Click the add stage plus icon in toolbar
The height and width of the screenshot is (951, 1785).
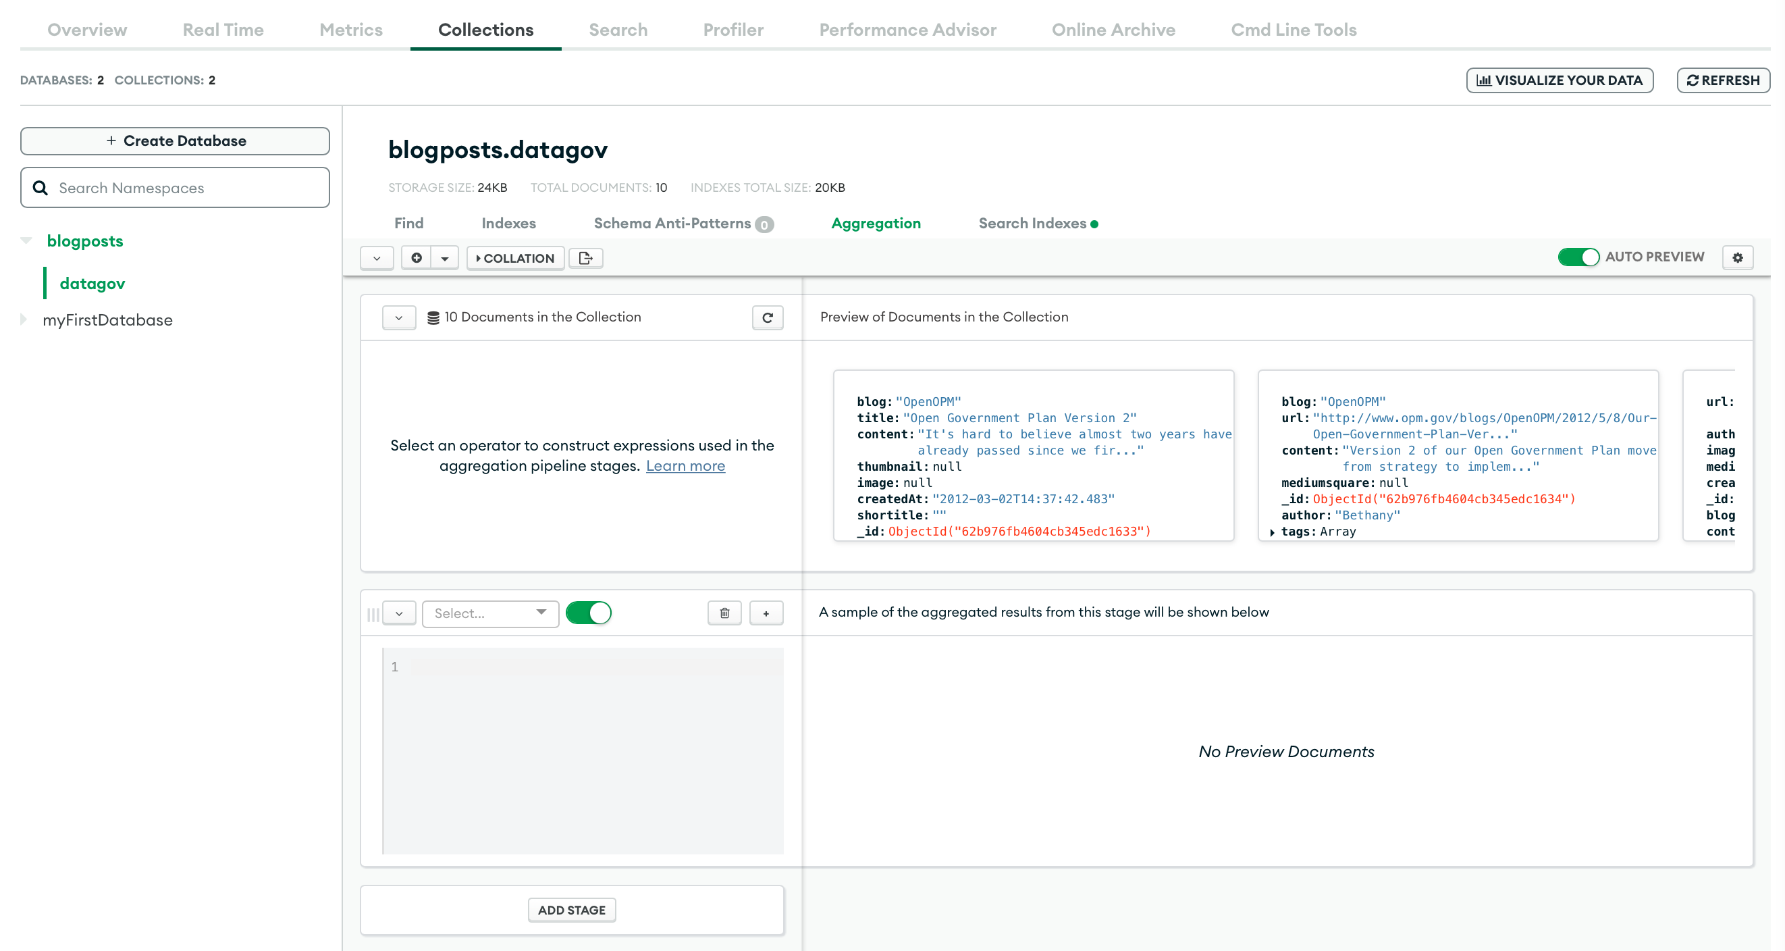pyautogui.click(x=417, y=257)
